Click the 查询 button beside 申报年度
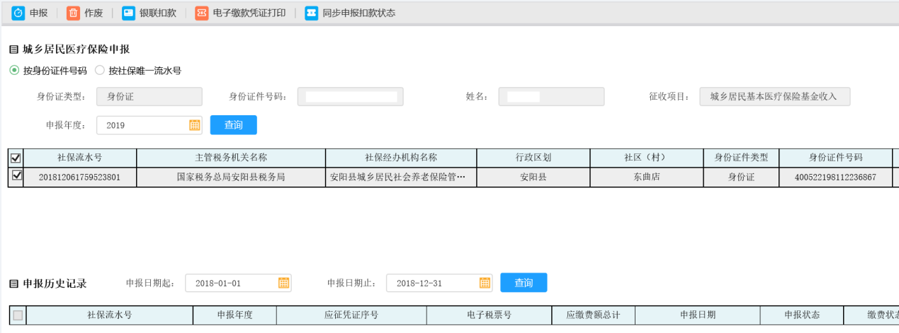 point(233,125)
